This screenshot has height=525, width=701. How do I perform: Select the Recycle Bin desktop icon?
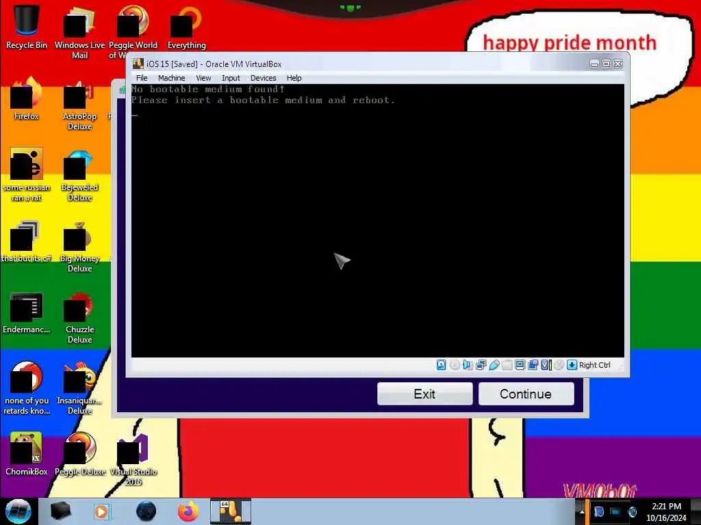(27, 27)
